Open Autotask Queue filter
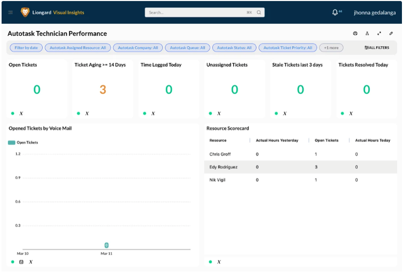Viewport: 403px width, 279px height. point(188,47)
